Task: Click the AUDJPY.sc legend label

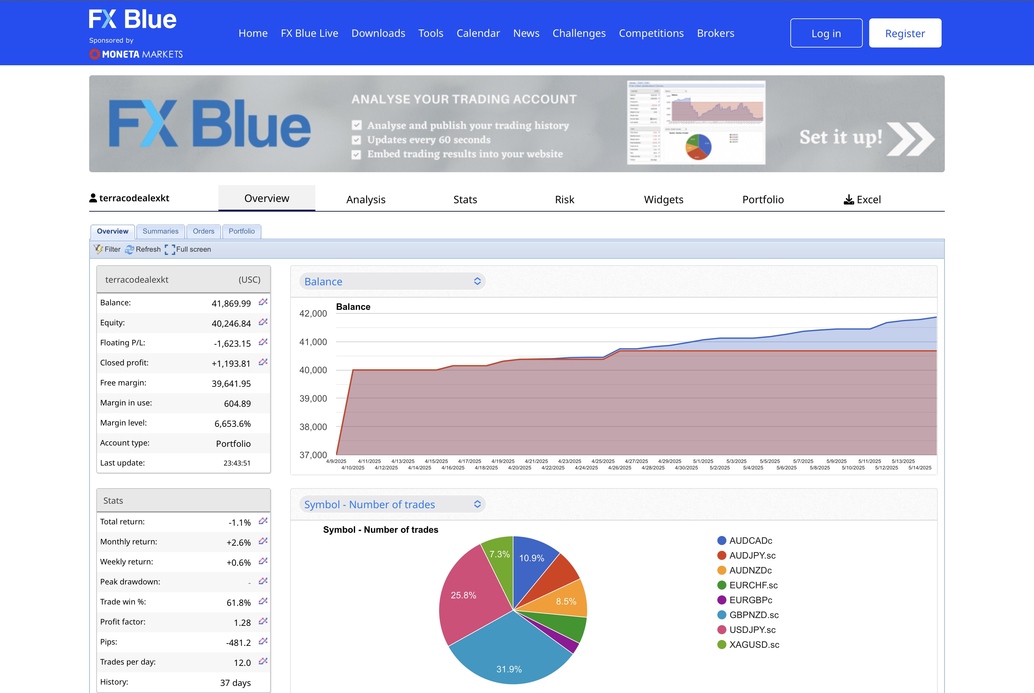Action: 753,556
